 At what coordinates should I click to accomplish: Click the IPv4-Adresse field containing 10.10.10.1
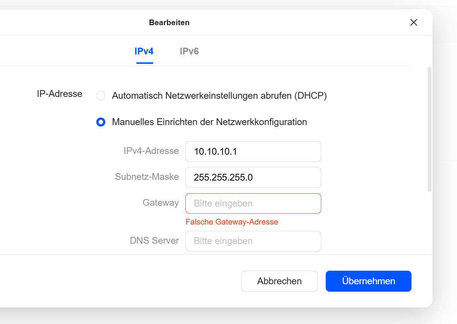[x=253, y=151]
